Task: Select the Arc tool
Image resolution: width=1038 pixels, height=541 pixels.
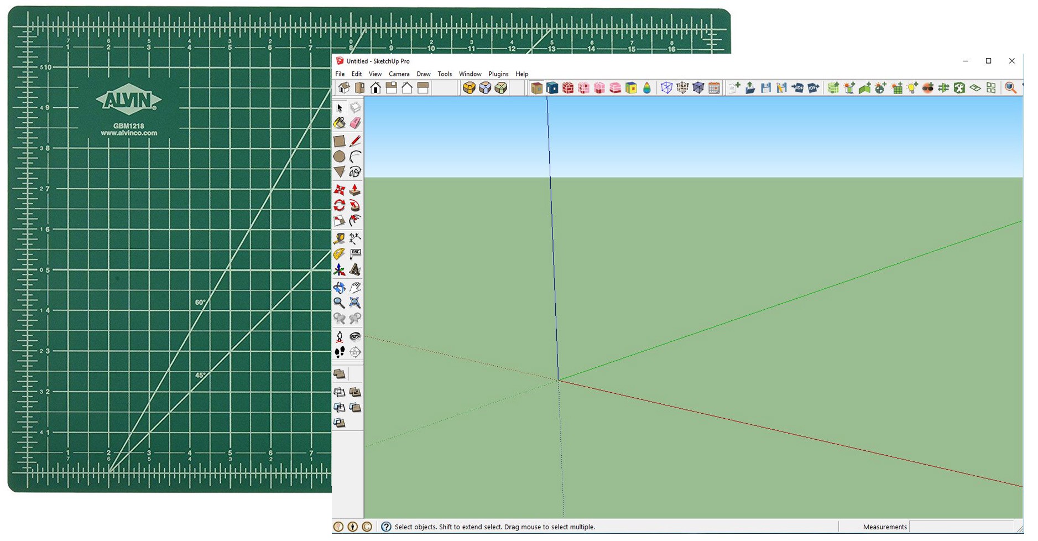Action: [355, 157]
